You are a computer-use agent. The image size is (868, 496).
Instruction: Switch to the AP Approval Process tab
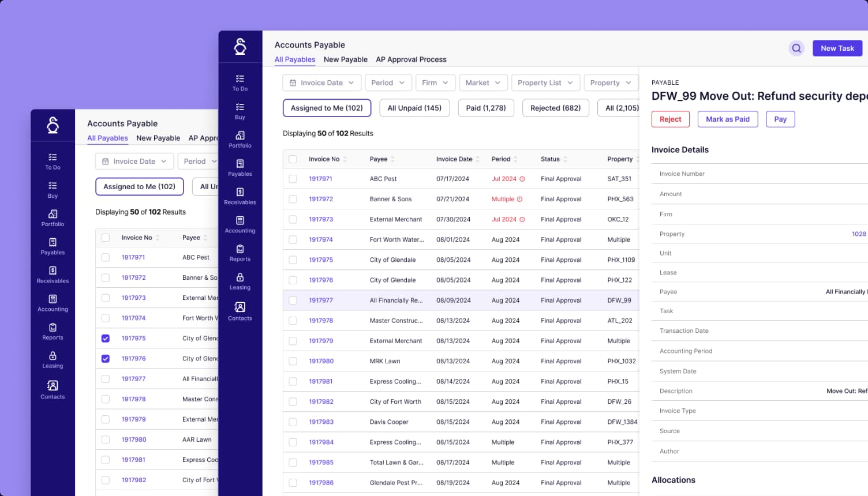(411, 59)
